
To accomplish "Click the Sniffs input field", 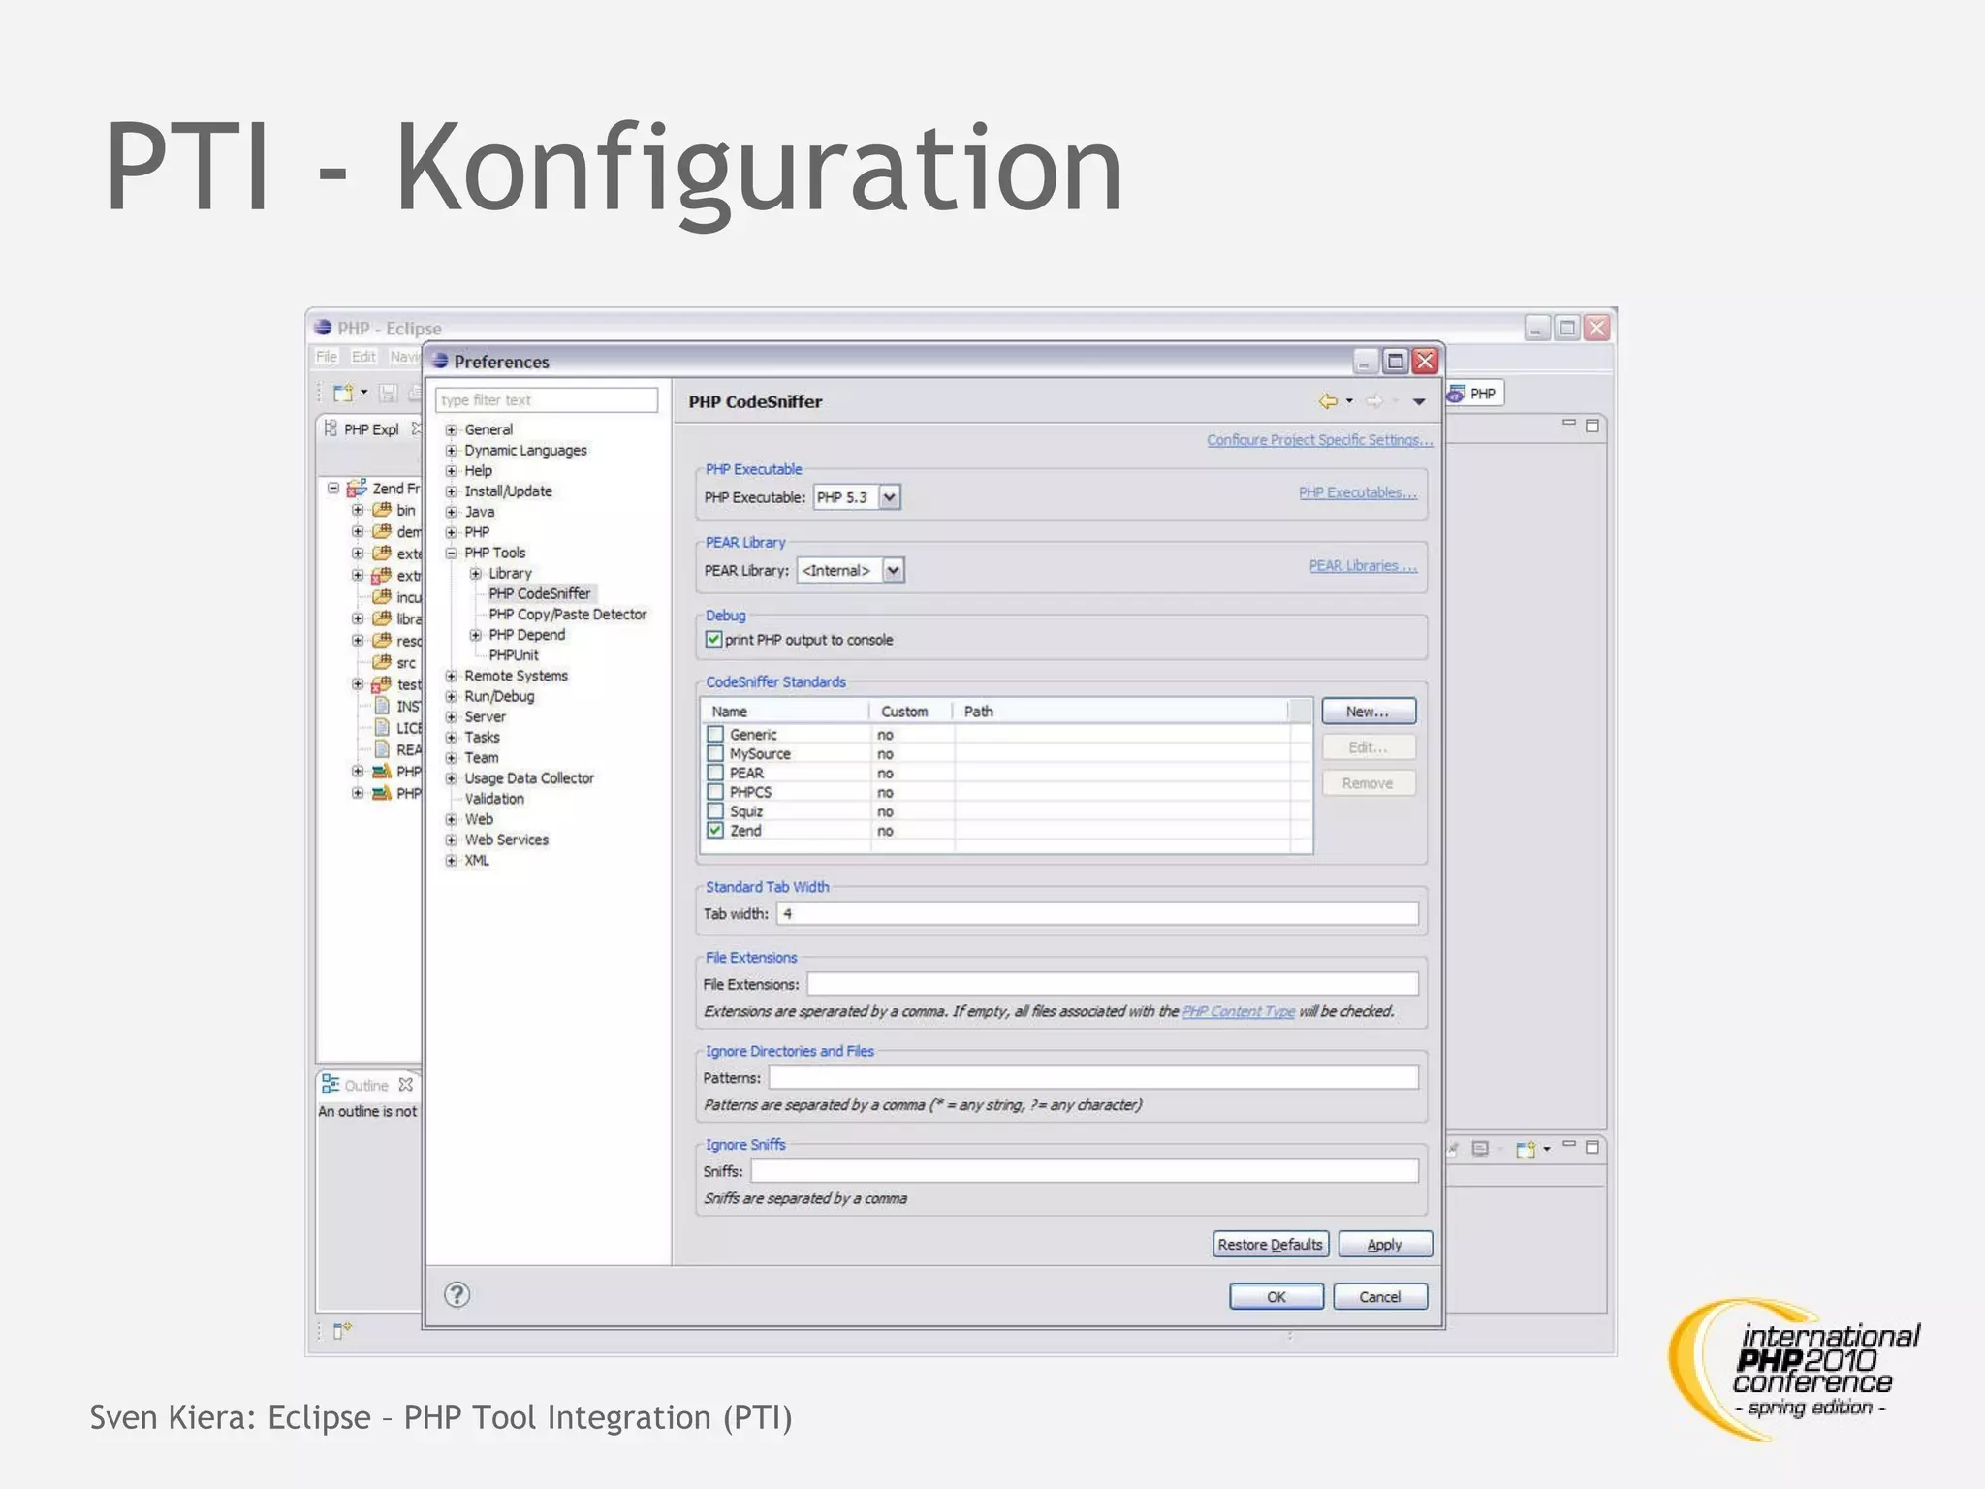I will tap(1085, 1171).
